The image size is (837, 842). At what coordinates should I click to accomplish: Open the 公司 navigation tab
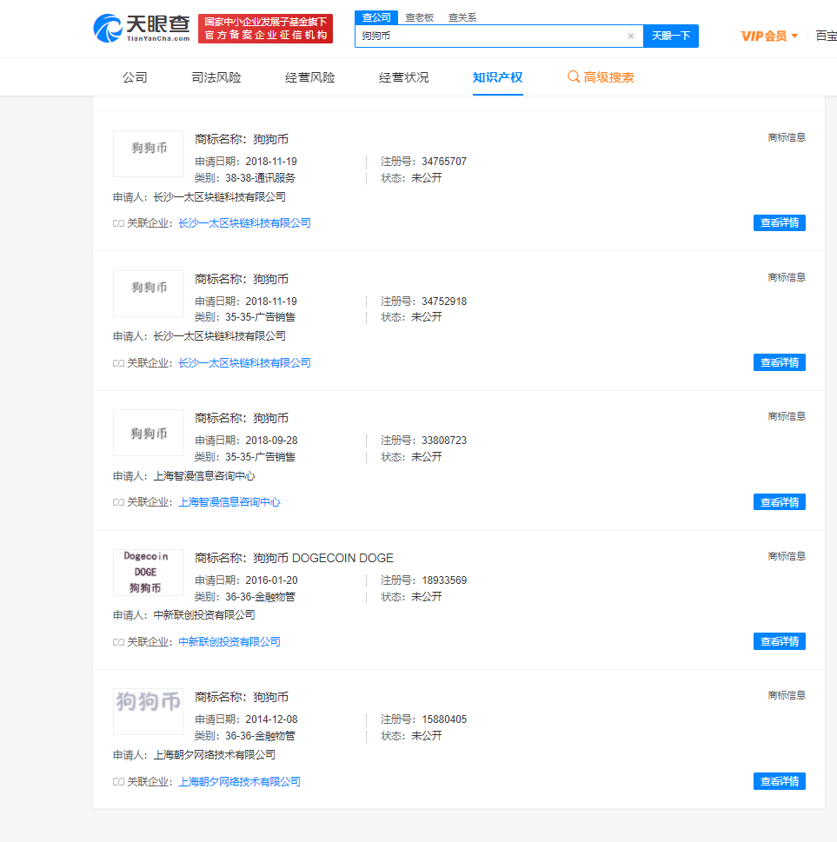pyautogui.click(x=135, y=77)
